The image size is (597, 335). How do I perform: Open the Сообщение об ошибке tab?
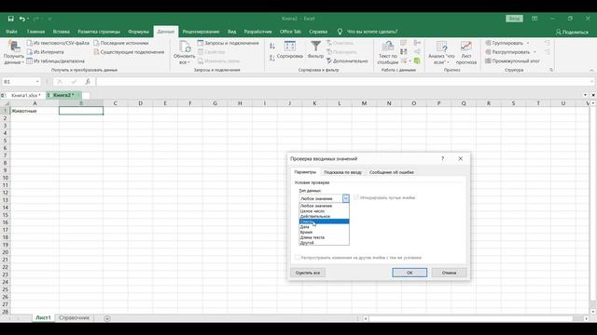click(392, 172)
